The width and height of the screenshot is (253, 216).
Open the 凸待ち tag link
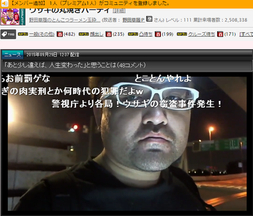click(145, 34)
